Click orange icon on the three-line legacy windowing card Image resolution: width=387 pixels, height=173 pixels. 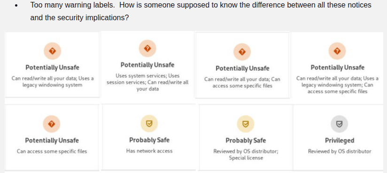337,51
